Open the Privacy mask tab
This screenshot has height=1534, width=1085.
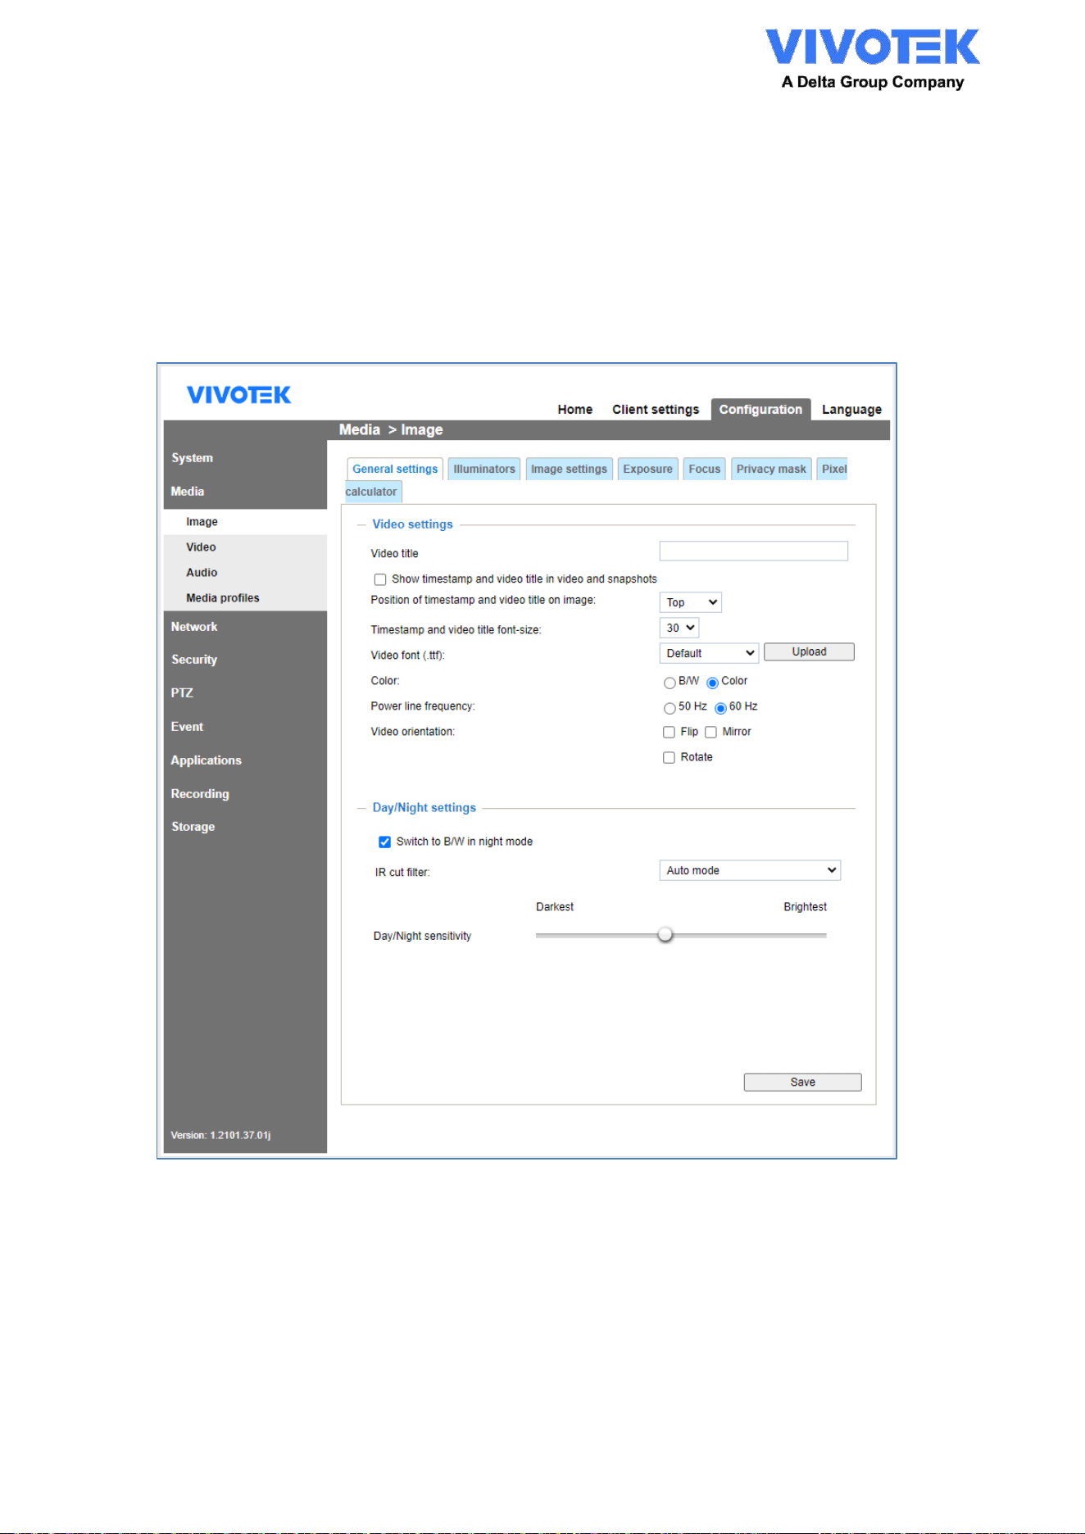click(x=771, y=469)
